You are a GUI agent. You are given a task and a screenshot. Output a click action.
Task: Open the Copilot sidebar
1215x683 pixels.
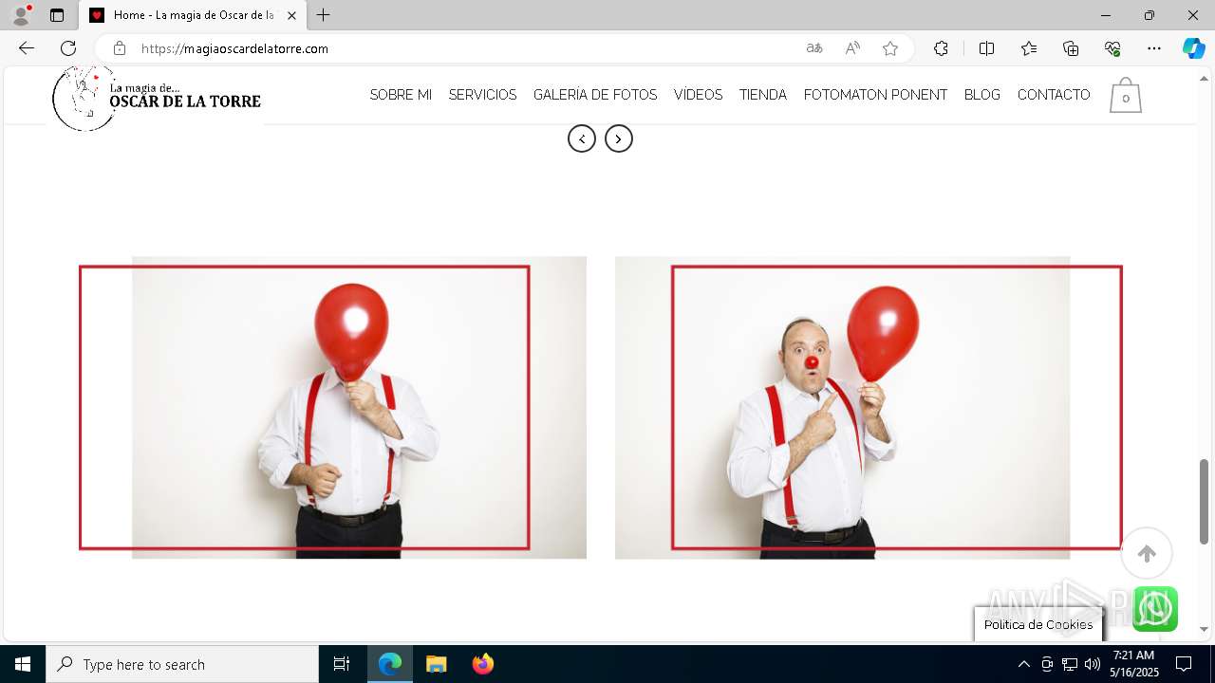pos(1193,48)
